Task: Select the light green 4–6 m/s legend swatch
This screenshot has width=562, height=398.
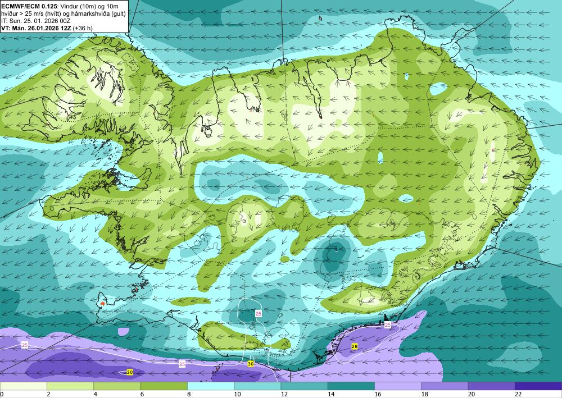Action: (x=117, y=386)
